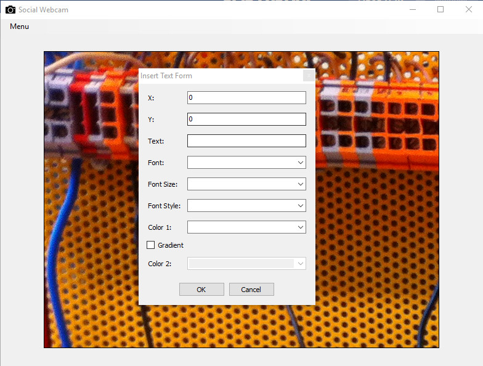
Task: Click the 'Color 1:' label
Action: [x=160, y=227]
